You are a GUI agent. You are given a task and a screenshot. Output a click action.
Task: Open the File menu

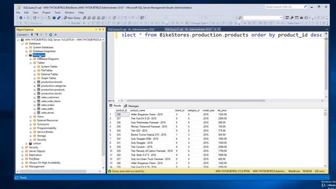(18, 13)
